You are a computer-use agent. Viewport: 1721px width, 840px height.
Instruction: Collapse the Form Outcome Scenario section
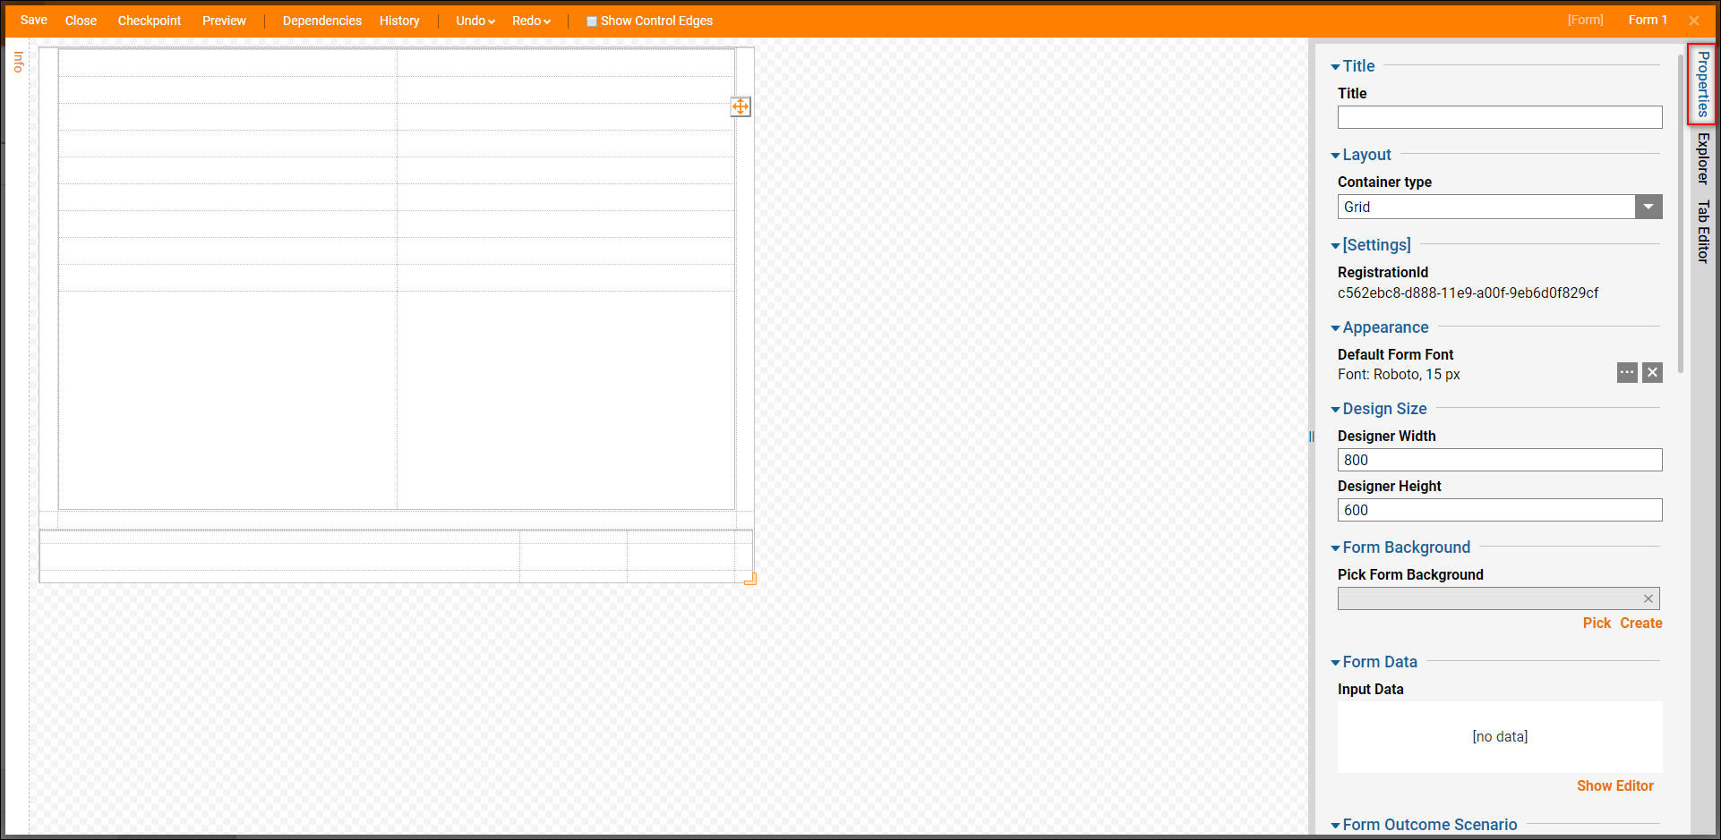pos(1335,826)
